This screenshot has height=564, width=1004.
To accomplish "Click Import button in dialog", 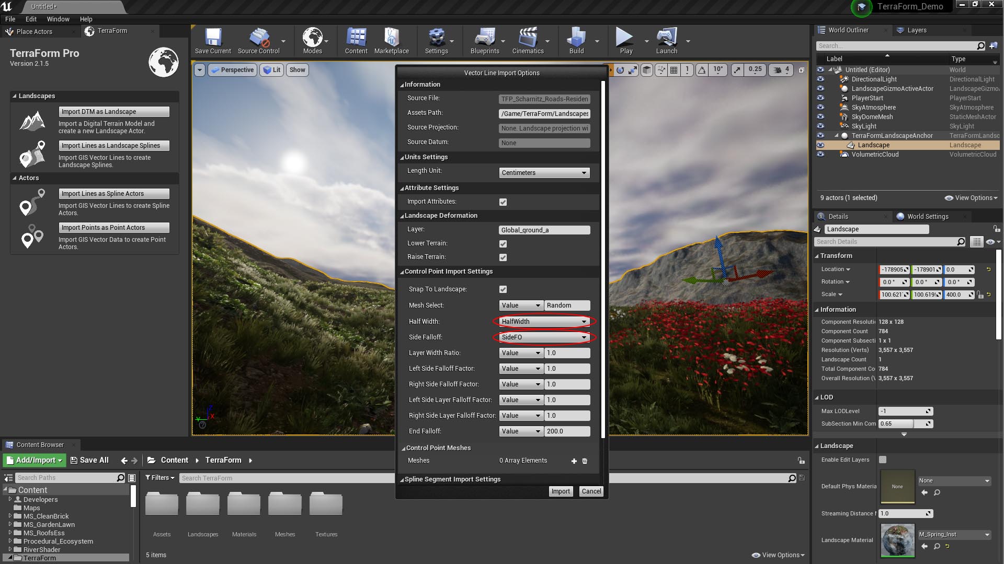I will point(561,491).
